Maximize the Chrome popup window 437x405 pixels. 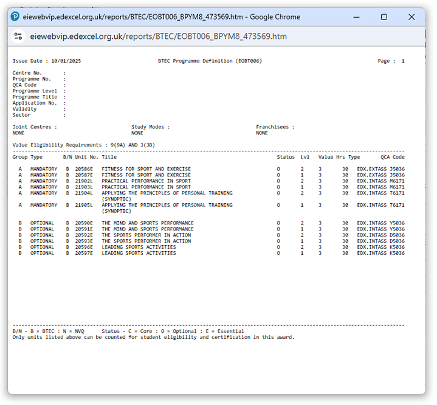[384, 17]
